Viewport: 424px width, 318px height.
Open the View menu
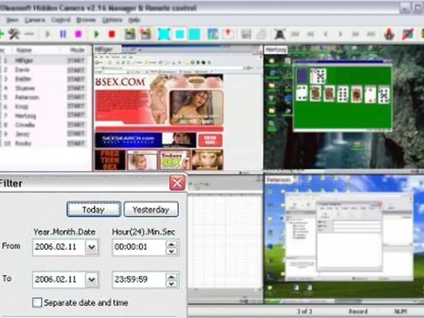point(12,20)
